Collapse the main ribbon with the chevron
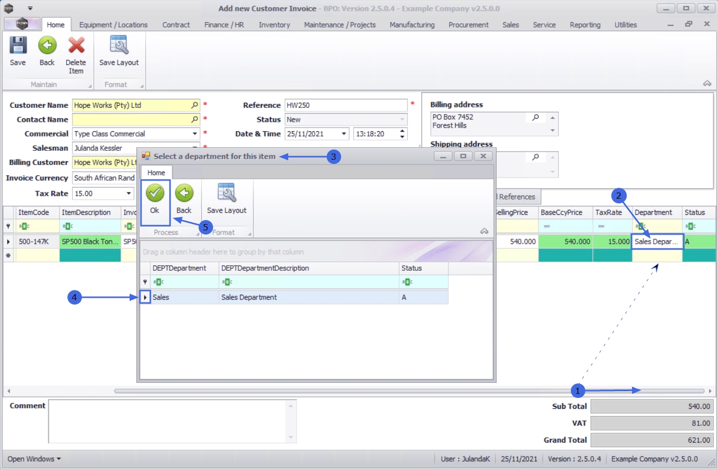The width and height of the screenshot is (718, 469). point(707,84)
